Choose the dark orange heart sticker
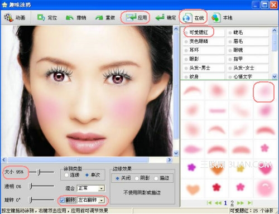Screen dimensions: 279x214 click(x=217, y=169)
